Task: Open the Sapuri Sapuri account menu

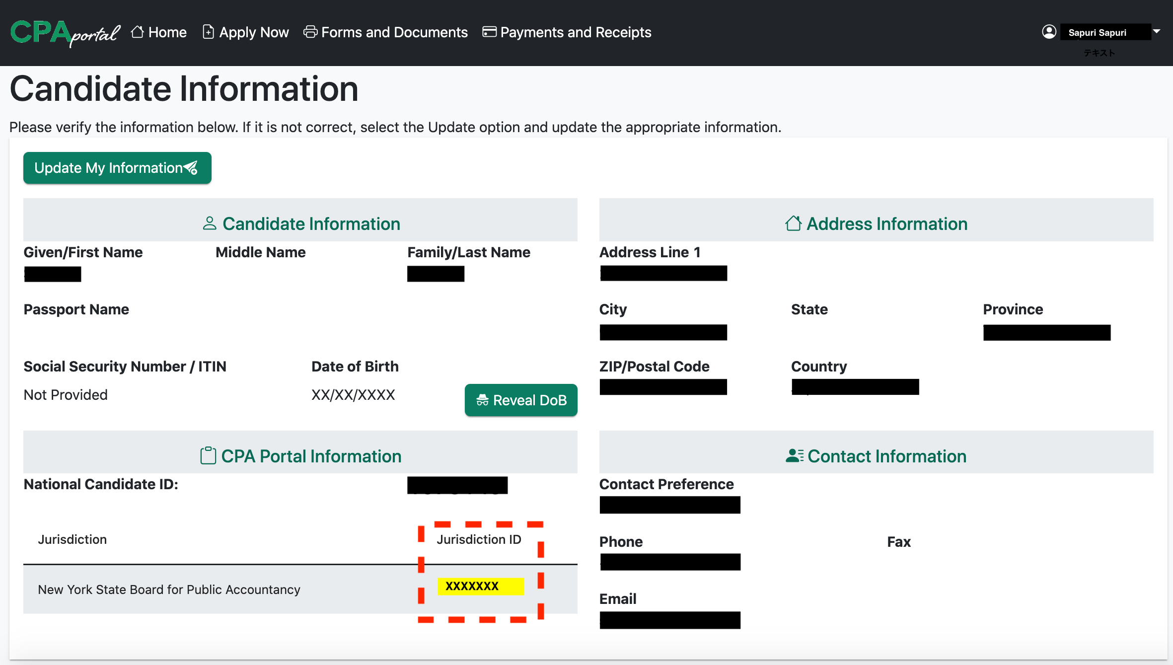Action: point(1098,33)
